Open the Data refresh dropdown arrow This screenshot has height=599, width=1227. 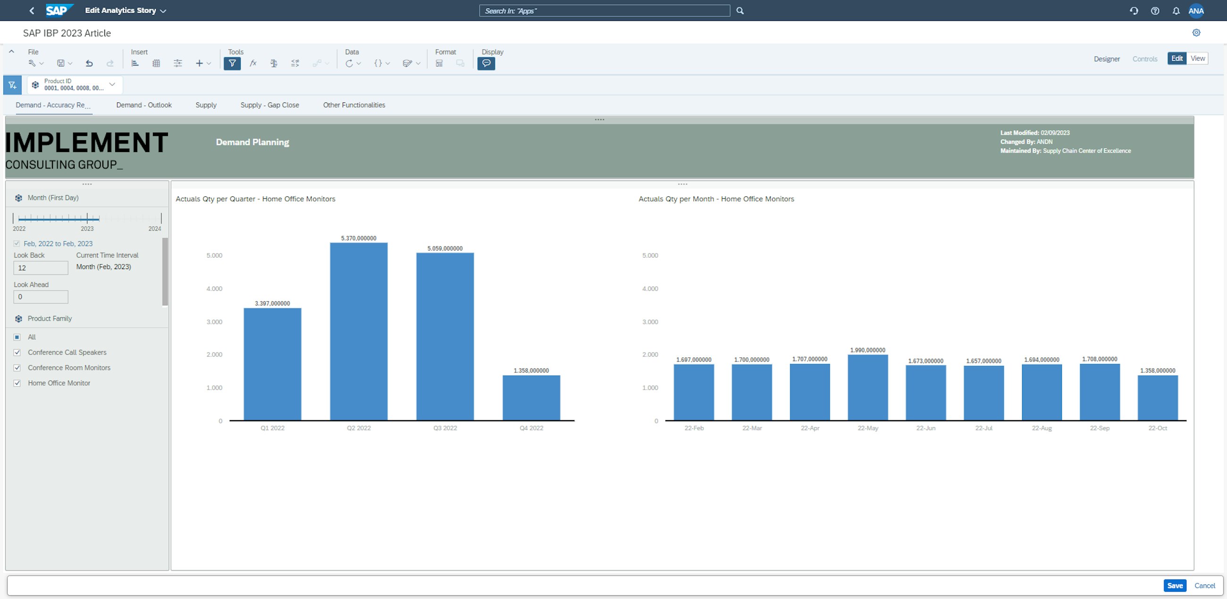click(x=359, y=63)
